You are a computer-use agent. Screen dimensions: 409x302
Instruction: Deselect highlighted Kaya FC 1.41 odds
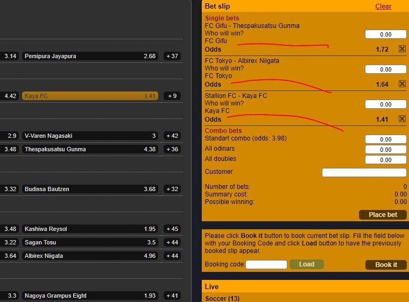point(90,96)
